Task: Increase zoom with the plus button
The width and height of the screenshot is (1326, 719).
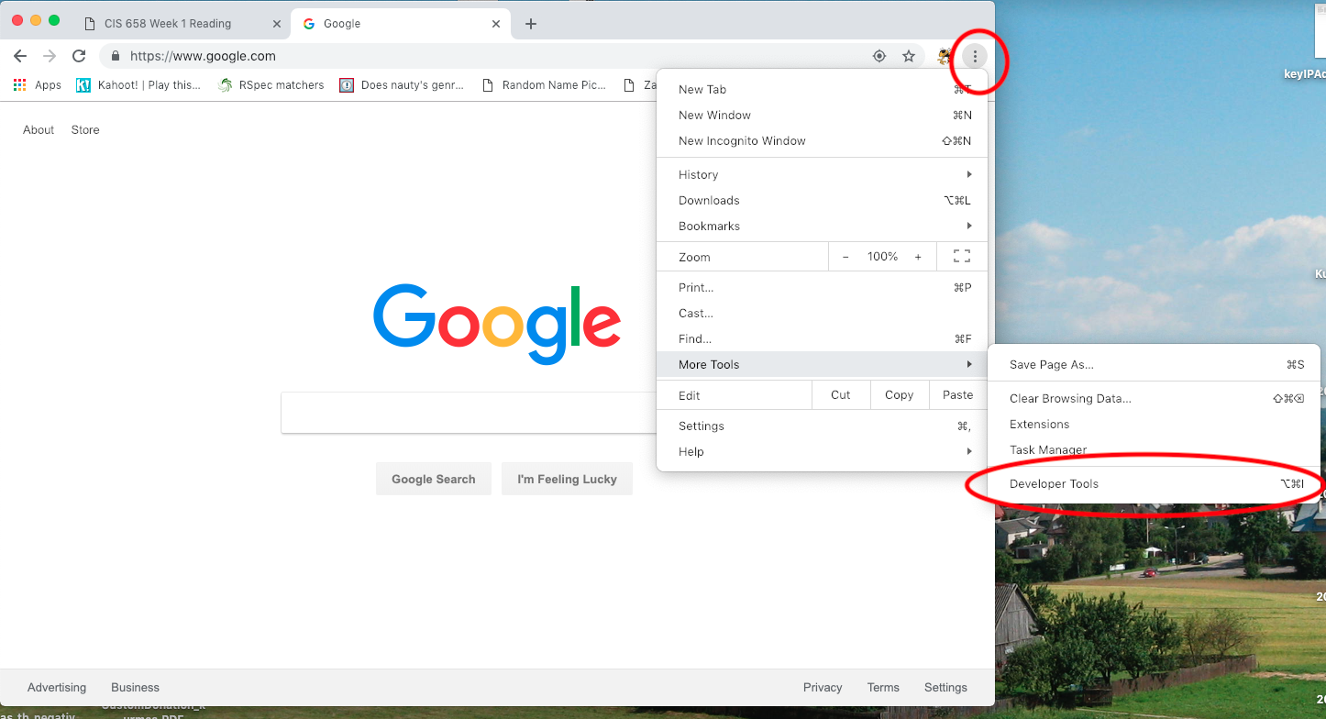Action: (918, 257)
